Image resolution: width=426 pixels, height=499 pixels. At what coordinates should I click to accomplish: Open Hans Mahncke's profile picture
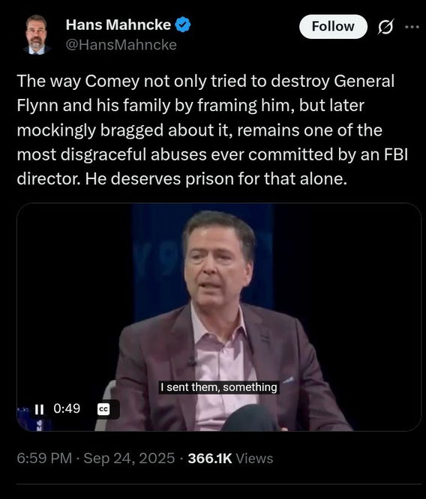point(37,34)
